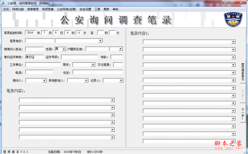Click the 证件号码 input field
248x154 pixels.
[x=79, y=57]
